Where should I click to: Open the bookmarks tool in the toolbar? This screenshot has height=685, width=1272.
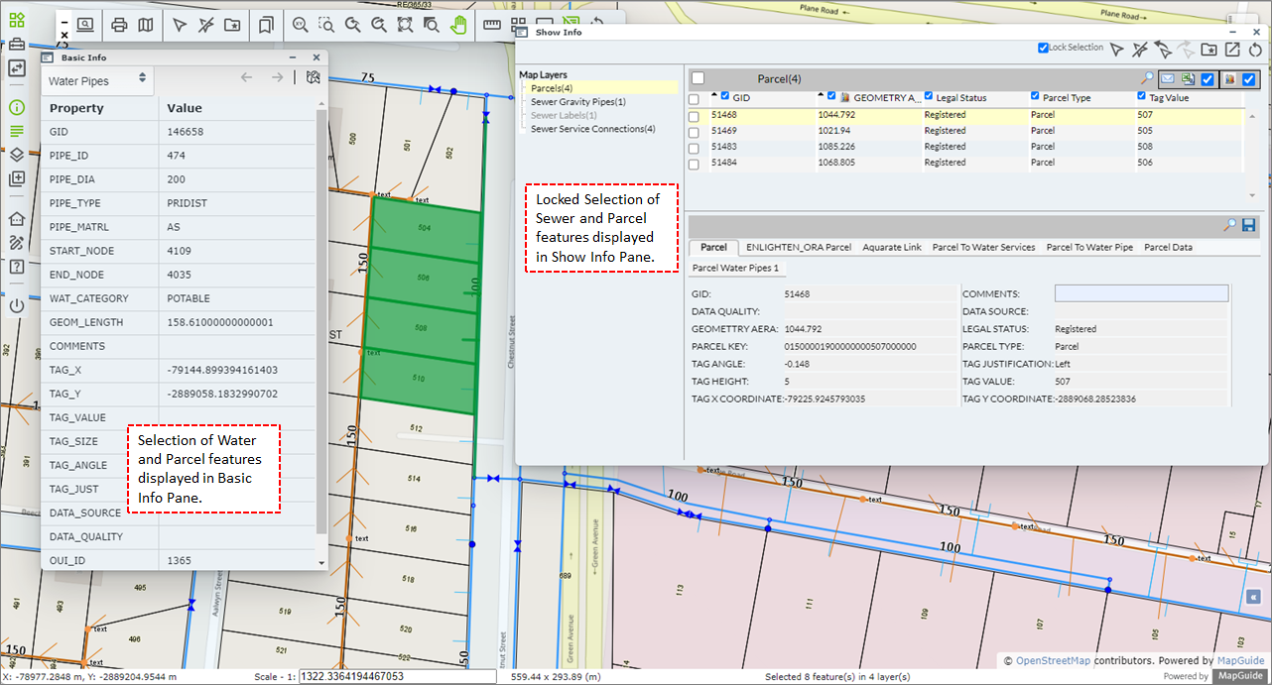pos(265,26)
